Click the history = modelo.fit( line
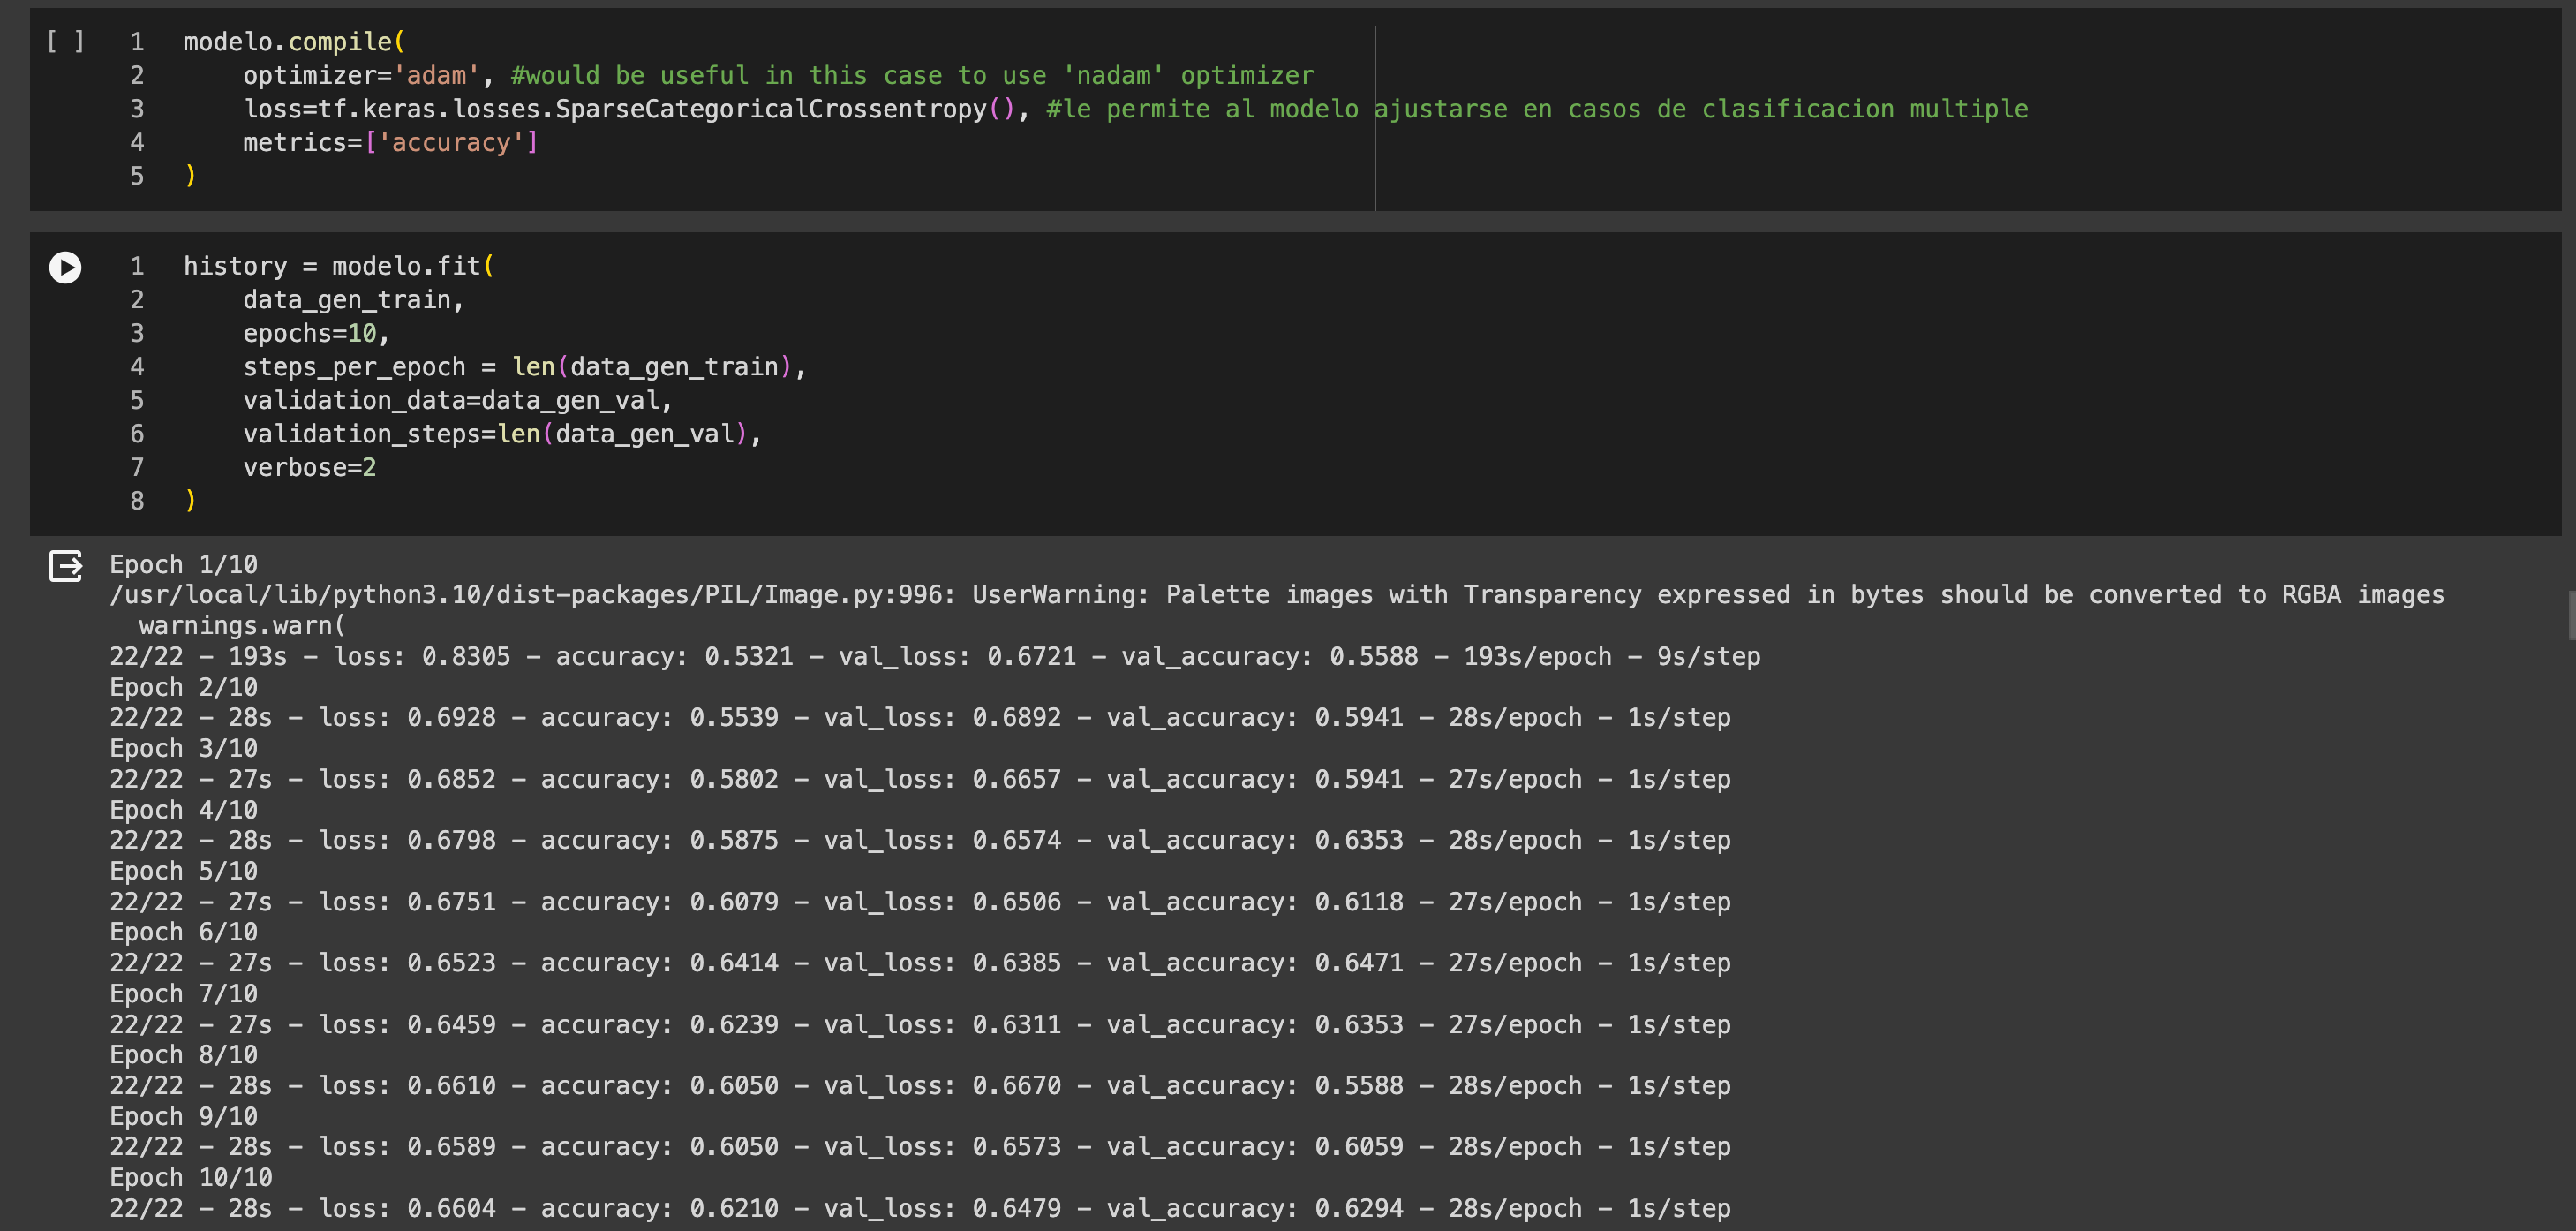Viewport: 2576px width, 1231px height. tap(338, 266)
